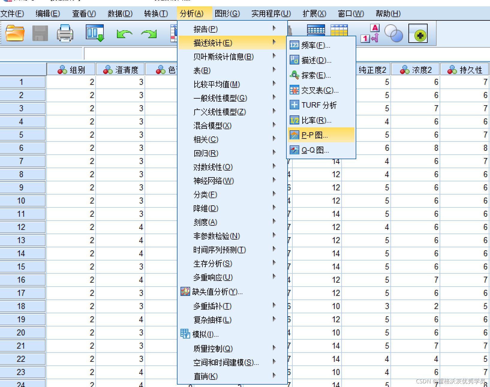The image size is (490, 387).
Task: Click the Recall recent dialogs icon
Action: coord(95,33)
